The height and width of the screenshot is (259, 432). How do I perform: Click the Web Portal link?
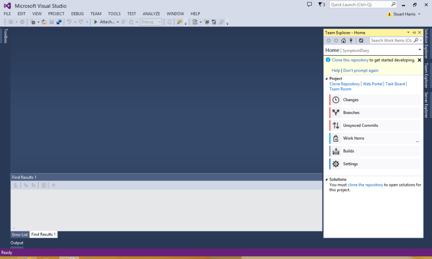pyautogui.click(x=372, y=84)
